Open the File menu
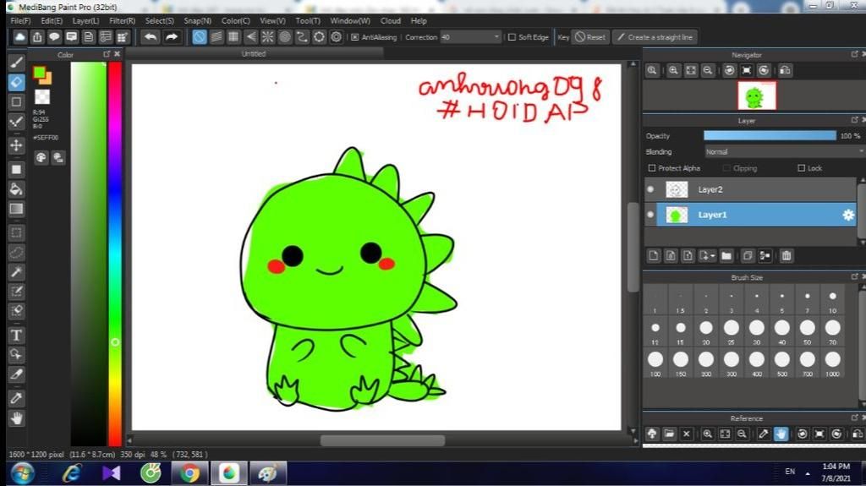 (20, 20)
